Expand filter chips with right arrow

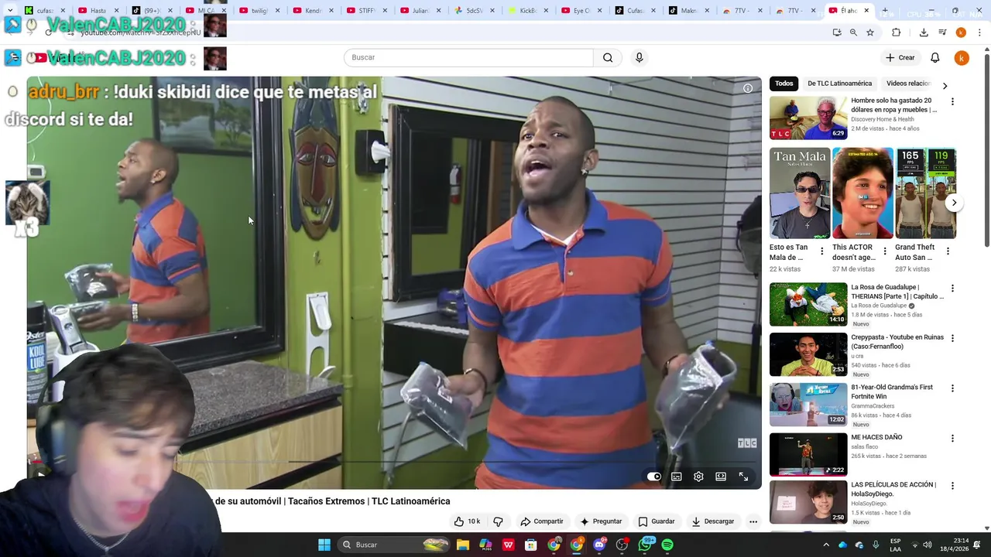[x=945, y=86]
